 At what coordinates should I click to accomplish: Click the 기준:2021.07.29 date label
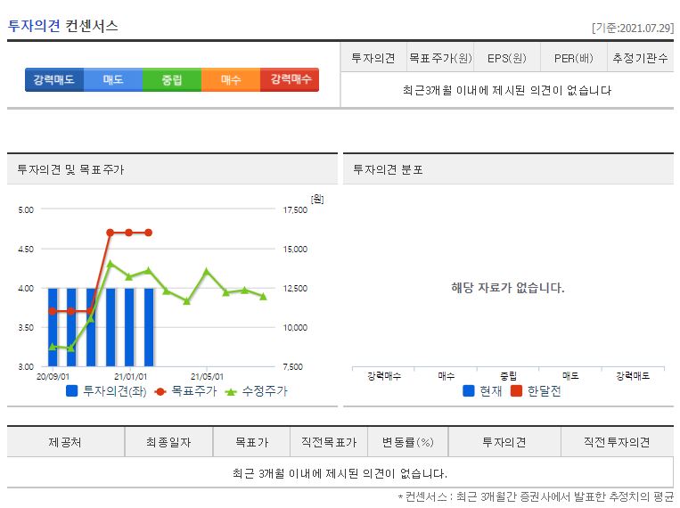click(633, 29)
